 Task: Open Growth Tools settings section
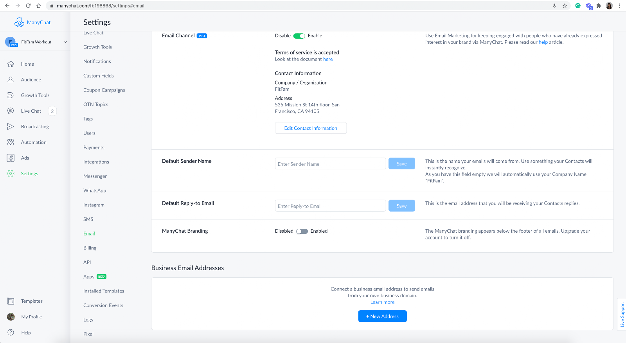[x=97, y=47]
